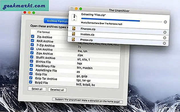Remove Finances.zip from the extraction queue
This screenshot has width=180, height=112.
pos(165,32)
